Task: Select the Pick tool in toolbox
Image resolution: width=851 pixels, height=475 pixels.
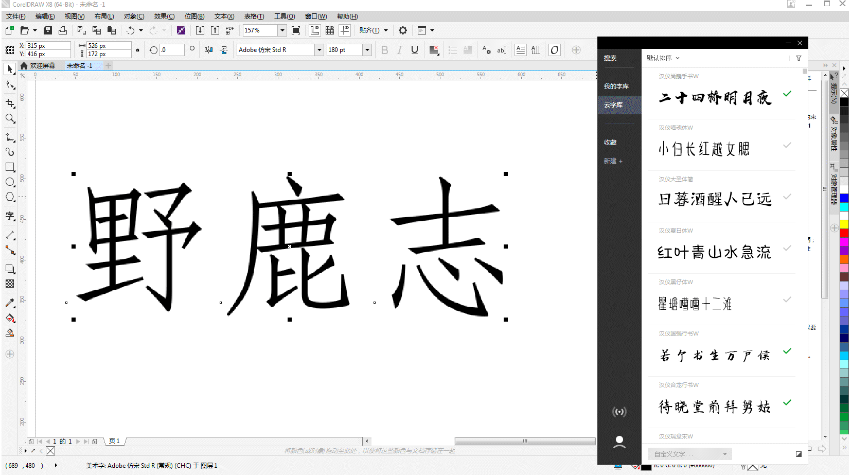Action: 10,68
